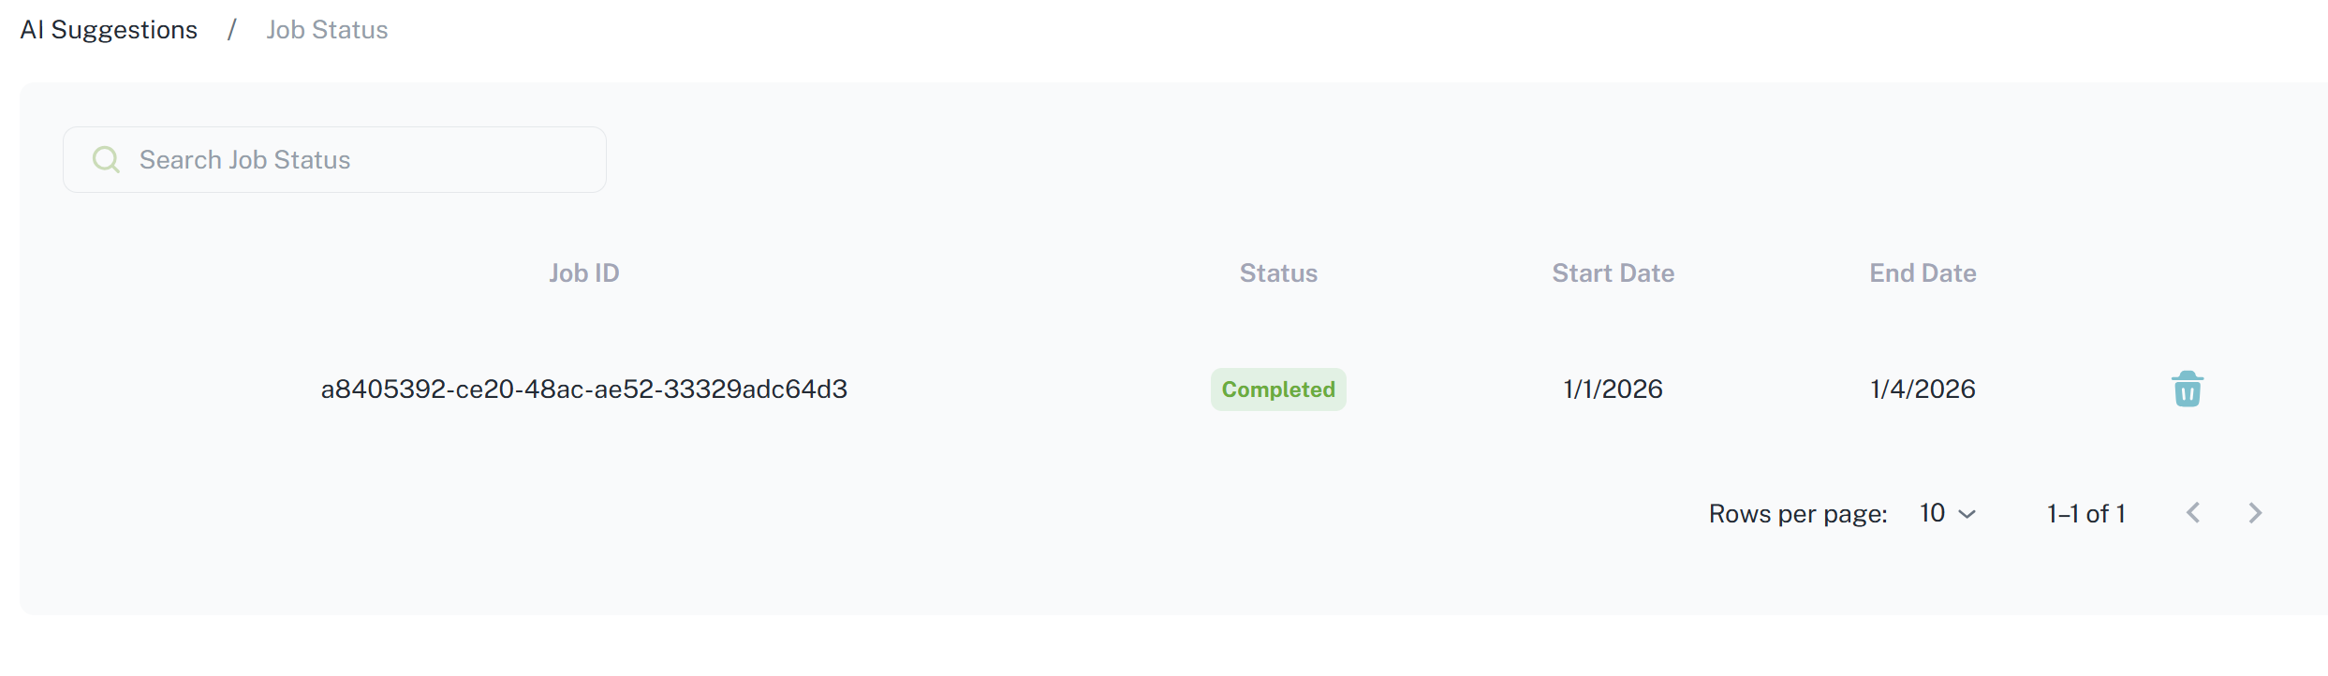Click the start date 1/1/2026 cell
Screen dimensions: 2328x676
1613,389
